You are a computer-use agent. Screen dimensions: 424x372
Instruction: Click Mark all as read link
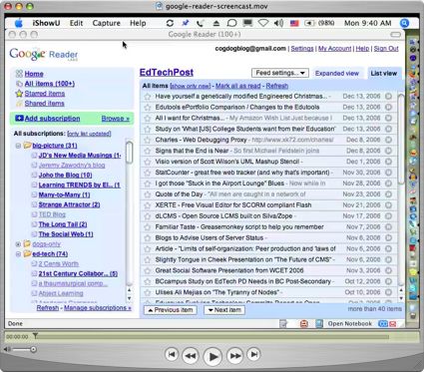[x=238, y=86]
